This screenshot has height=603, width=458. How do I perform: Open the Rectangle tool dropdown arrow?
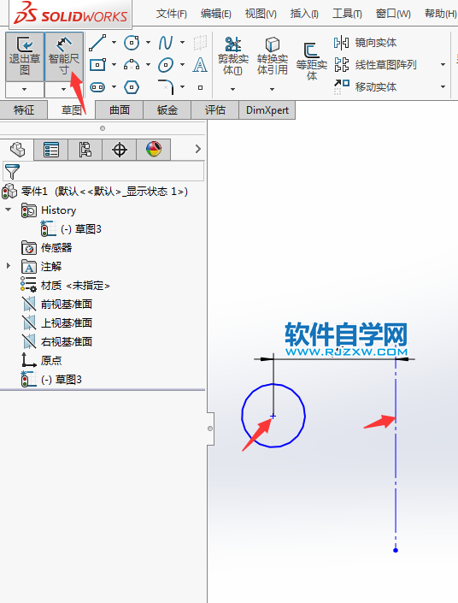coord(114,65)
